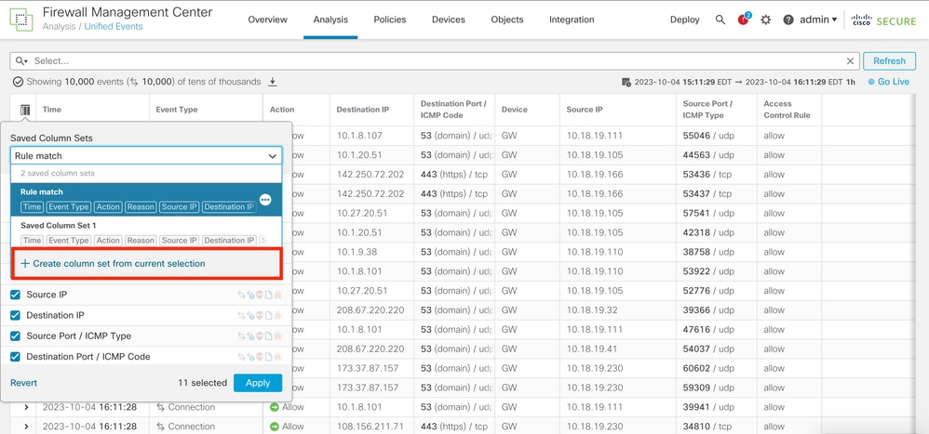Click the 11 selected count text
This screenshot has height=434, width=929.
[202, 383]
